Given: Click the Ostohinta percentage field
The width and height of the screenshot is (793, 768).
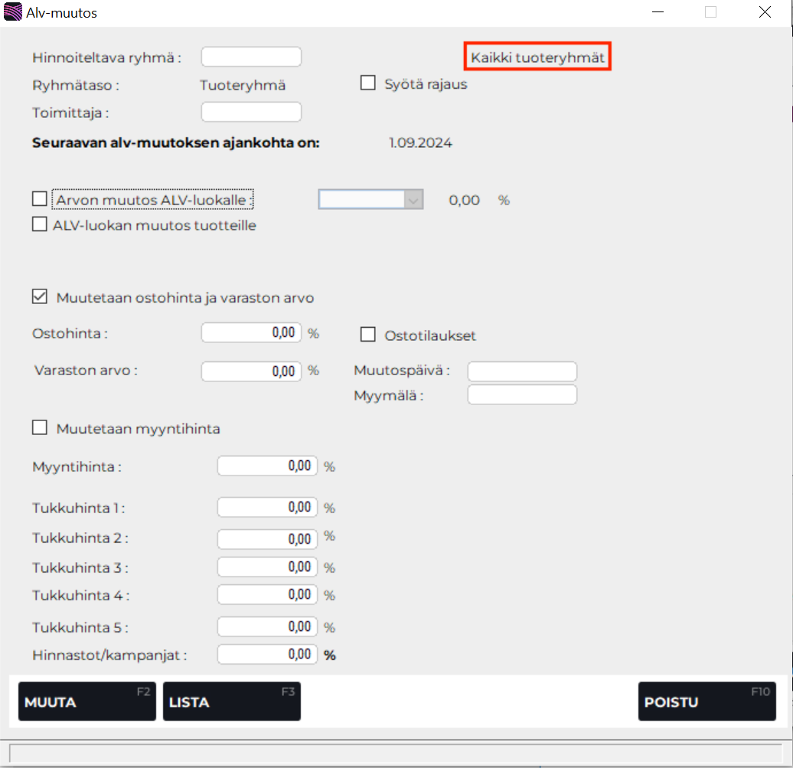Looking at the screenshot, I should click(x=251, y=333).
